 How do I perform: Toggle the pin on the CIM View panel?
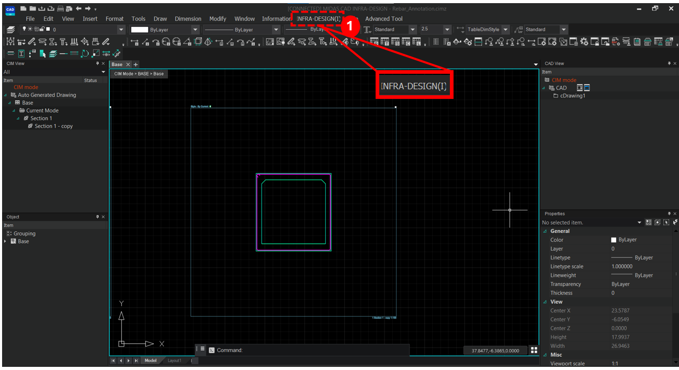coord(97,63)
